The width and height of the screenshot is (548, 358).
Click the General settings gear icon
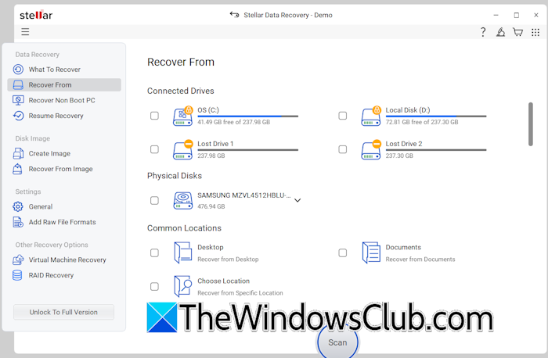click(18, 206)
